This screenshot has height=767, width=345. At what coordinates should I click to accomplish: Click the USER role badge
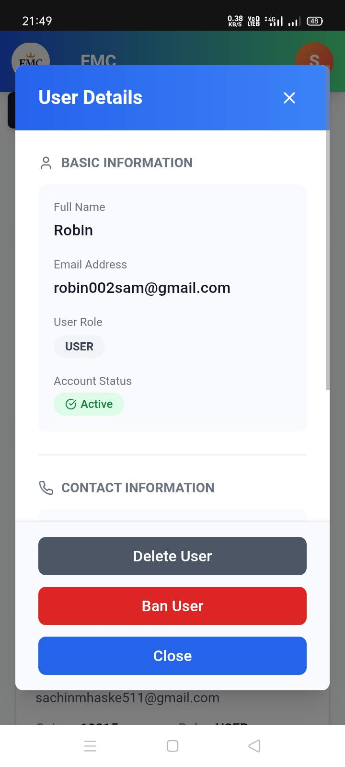pyautogui.click(x=79, y=347)
